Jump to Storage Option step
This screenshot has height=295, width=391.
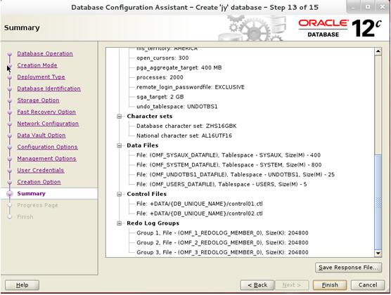38,100
